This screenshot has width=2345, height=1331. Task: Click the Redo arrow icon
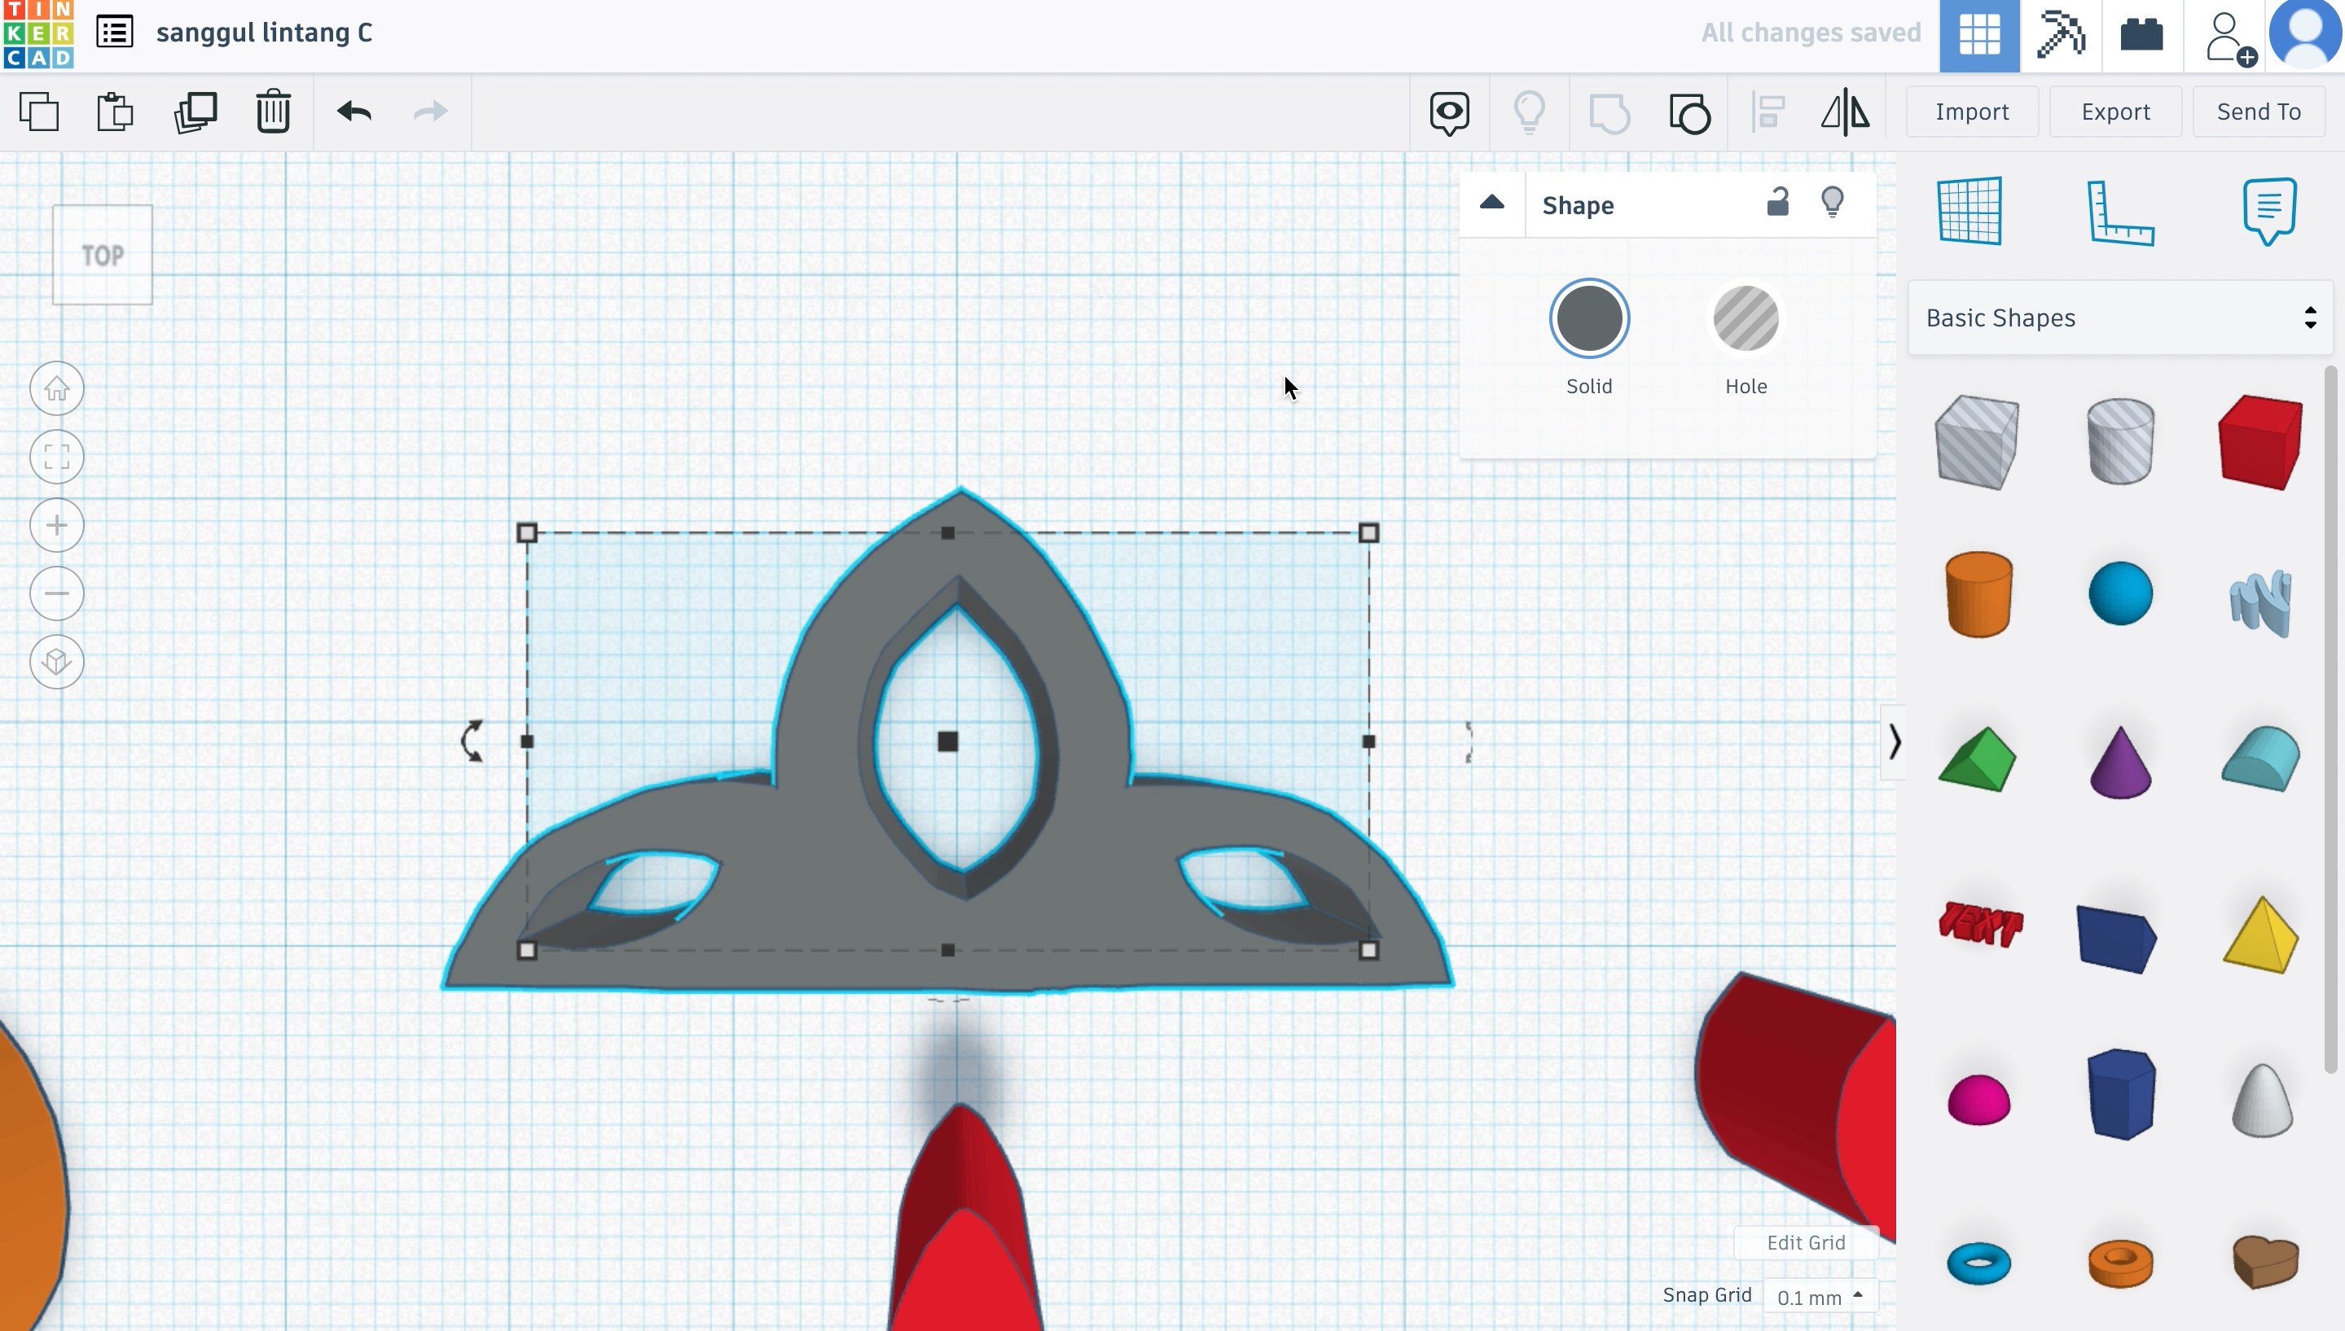(x=430, y=109)
